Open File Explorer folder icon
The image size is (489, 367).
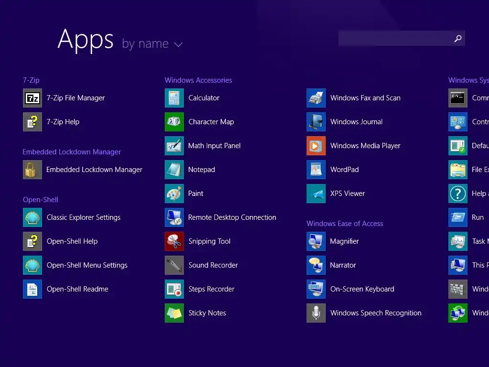(458, 170)
